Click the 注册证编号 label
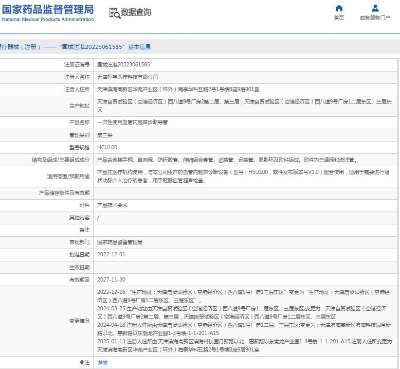This screenshot has width=400, height=369. click(77, 65)
